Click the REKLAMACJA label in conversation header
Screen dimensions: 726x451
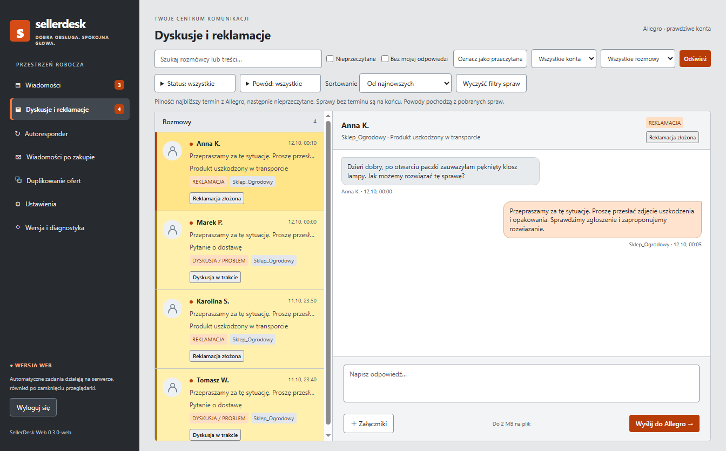[664, 123]
